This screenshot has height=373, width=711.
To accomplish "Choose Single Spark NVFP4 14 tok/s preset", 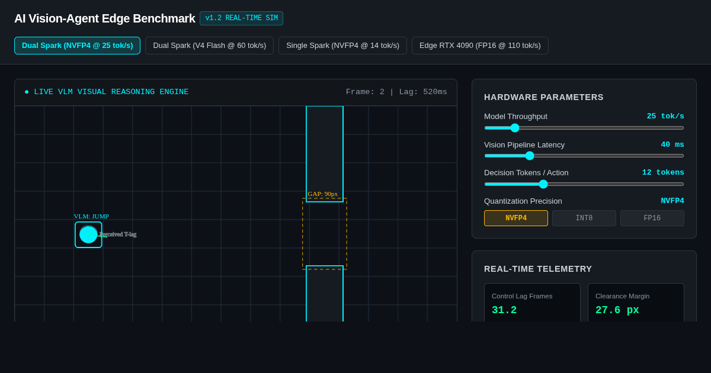I will coord(342,46).
